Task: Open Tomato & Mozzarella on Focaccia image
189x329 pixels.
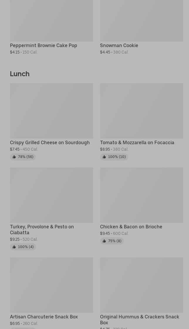Action: tap(141, 111)
